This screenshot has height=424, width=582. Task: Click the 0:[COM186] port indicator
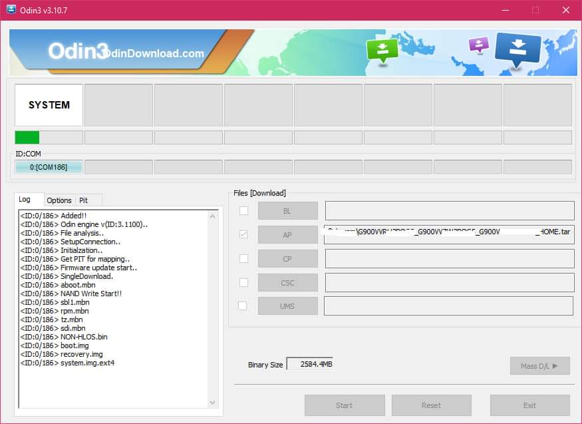pyautogui.click(x=49, y=167)
